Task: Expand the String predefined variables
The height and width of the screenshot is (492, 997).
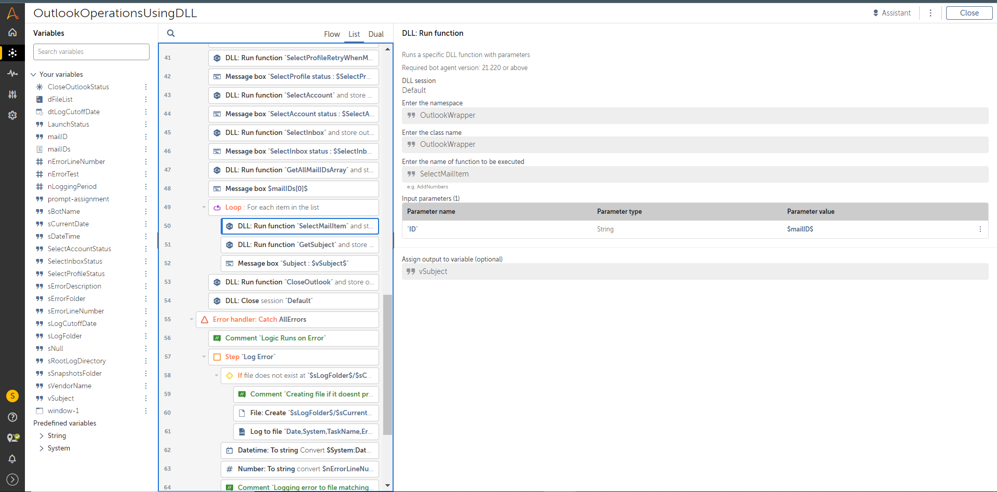Action: (x=42, y=436)
